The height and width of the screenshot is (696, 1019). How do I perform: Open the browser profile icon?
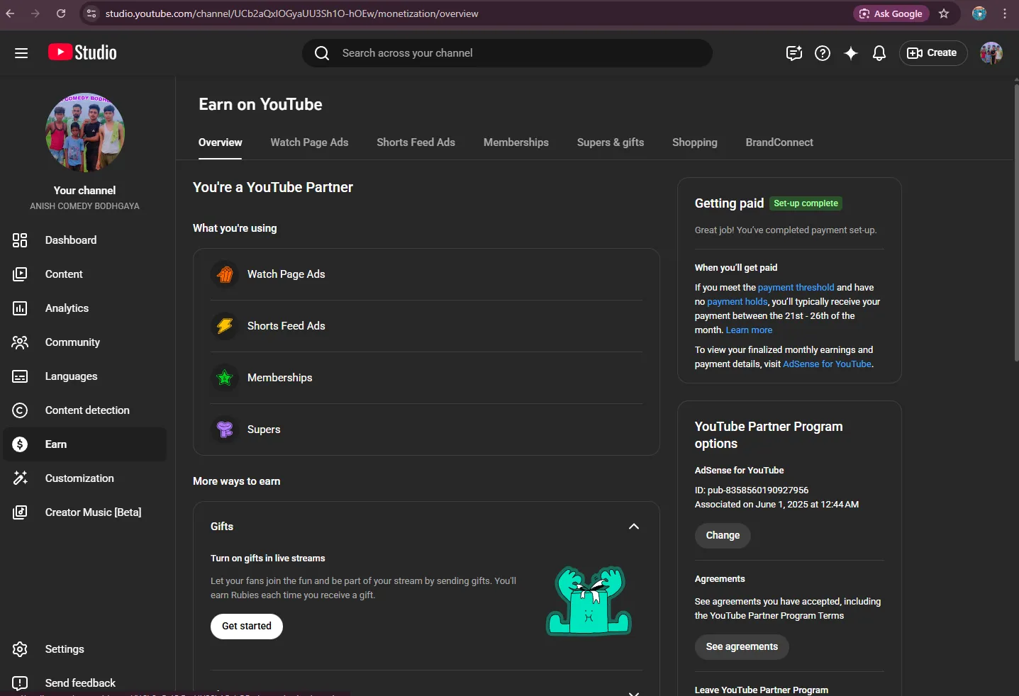pyautogui.click(x=979, y=13)
